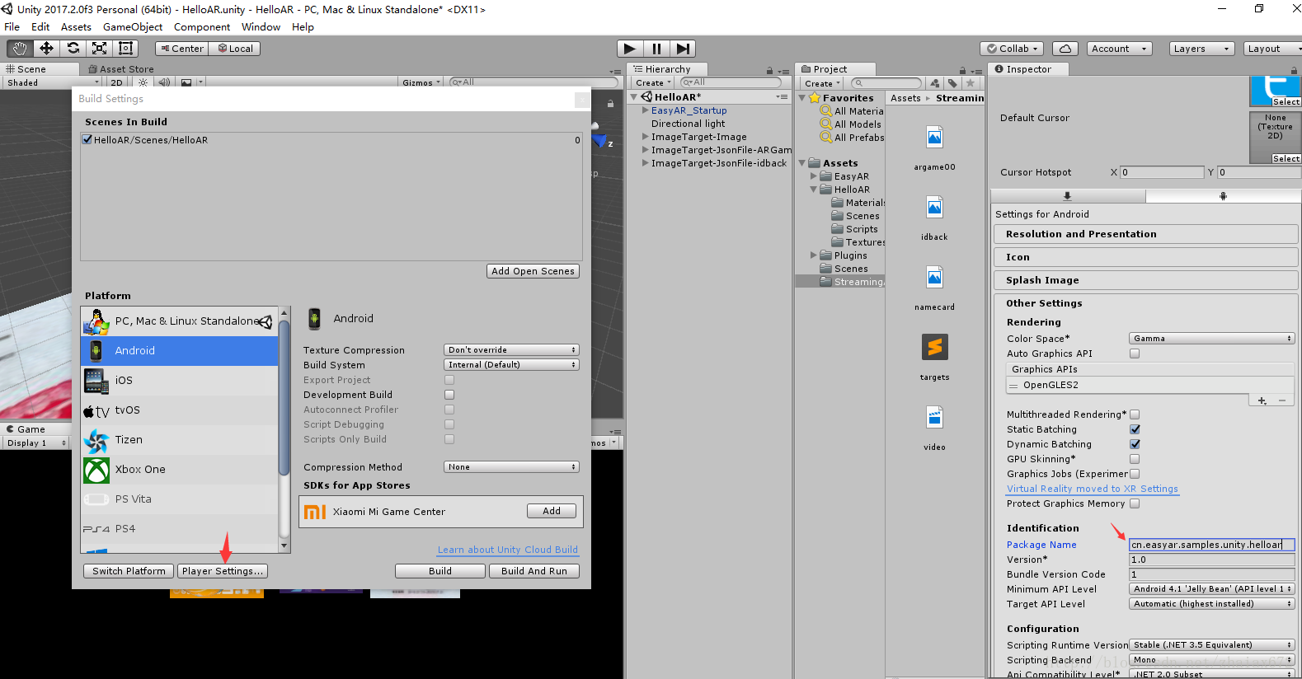Open Minimum API Level dropdown
Viewport: 1302px width, 679px height.
click(x=1211, y=589)
